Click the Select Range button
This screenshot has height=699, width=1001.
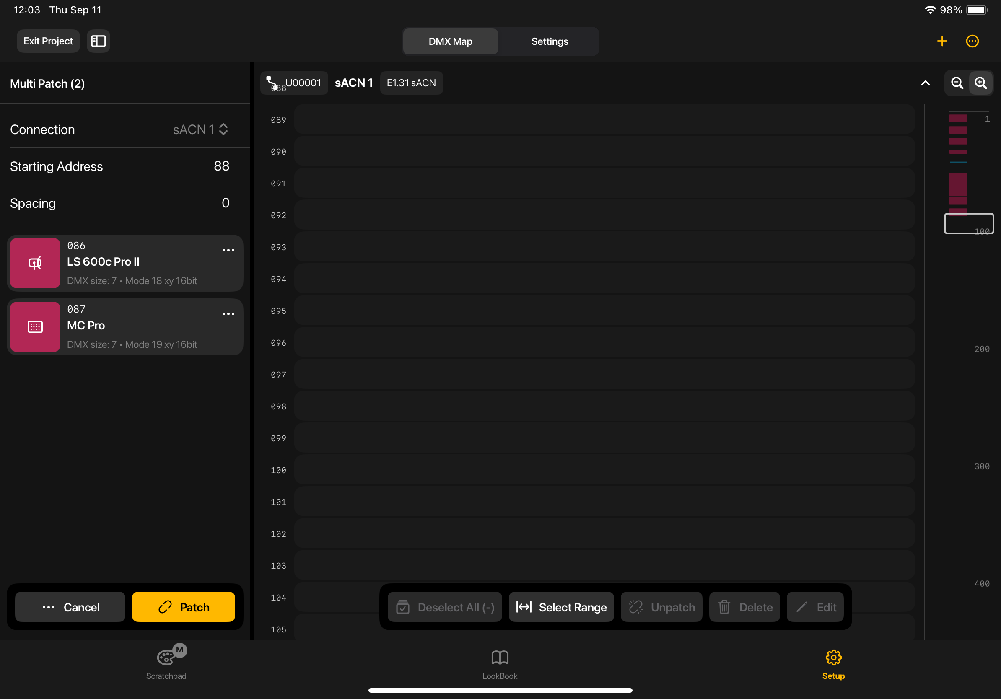(561, 607)
